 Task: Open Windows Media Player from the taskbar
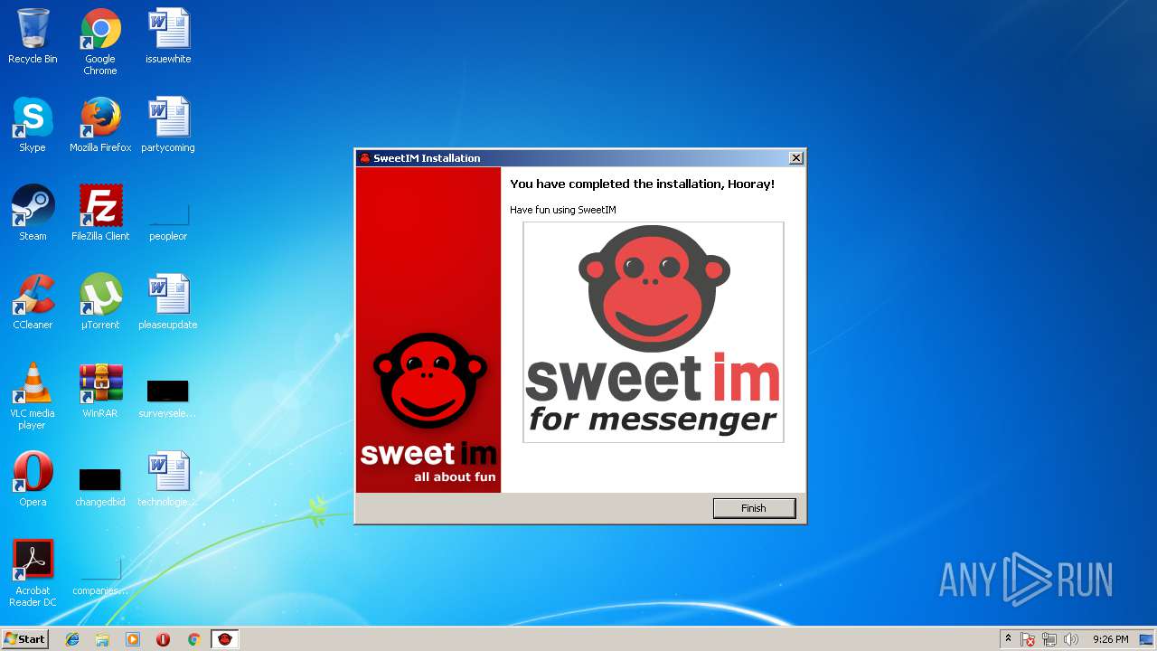133,639
